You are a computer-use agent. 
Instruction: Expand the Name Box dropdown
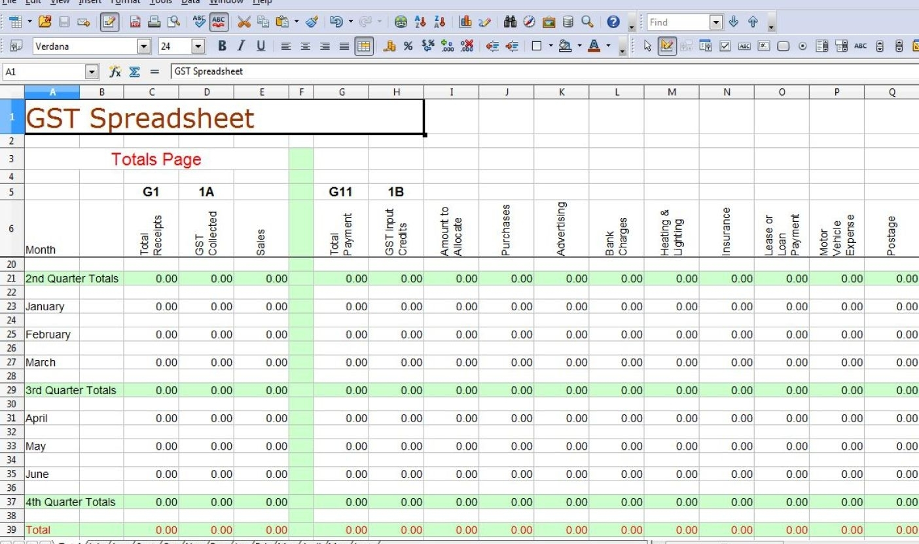(92, 72)
